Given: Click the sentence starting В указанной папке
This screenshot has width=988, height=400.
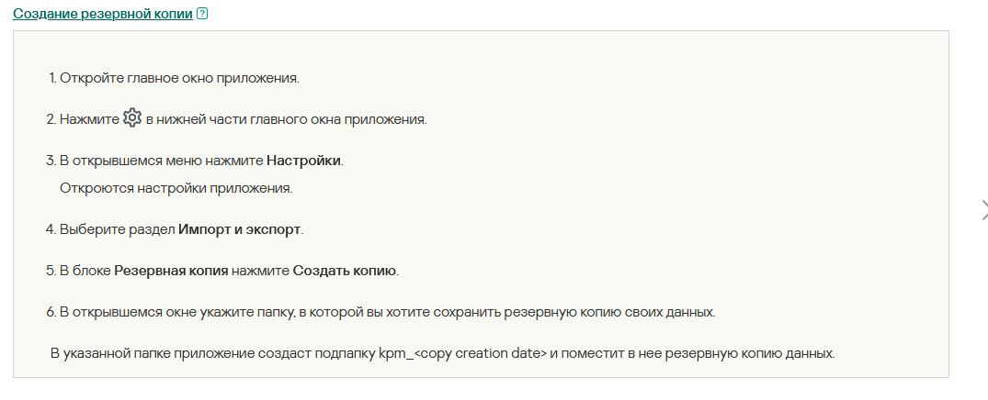Looking at the screenshot, I should coord(442,353).
